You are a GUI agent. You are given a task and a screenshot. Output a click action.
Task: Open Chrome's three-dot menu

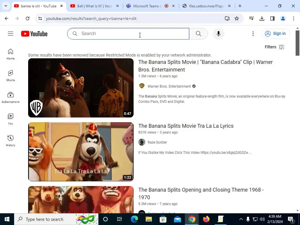(x=294, y=18)
